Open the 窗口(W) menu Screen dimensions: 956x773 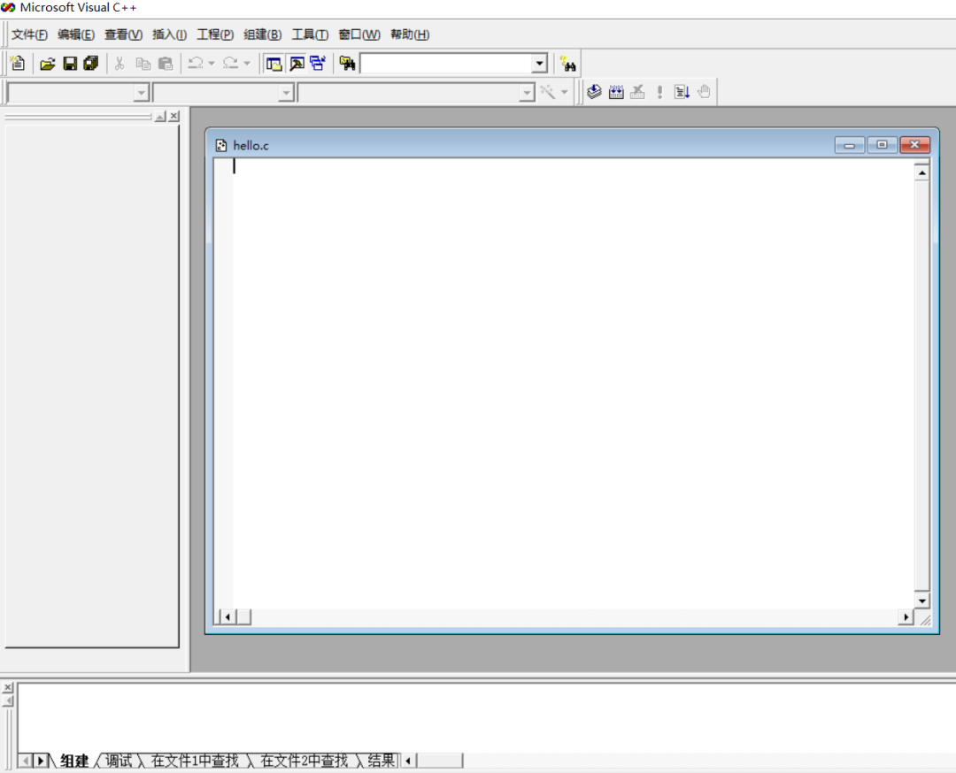[359, 34]
